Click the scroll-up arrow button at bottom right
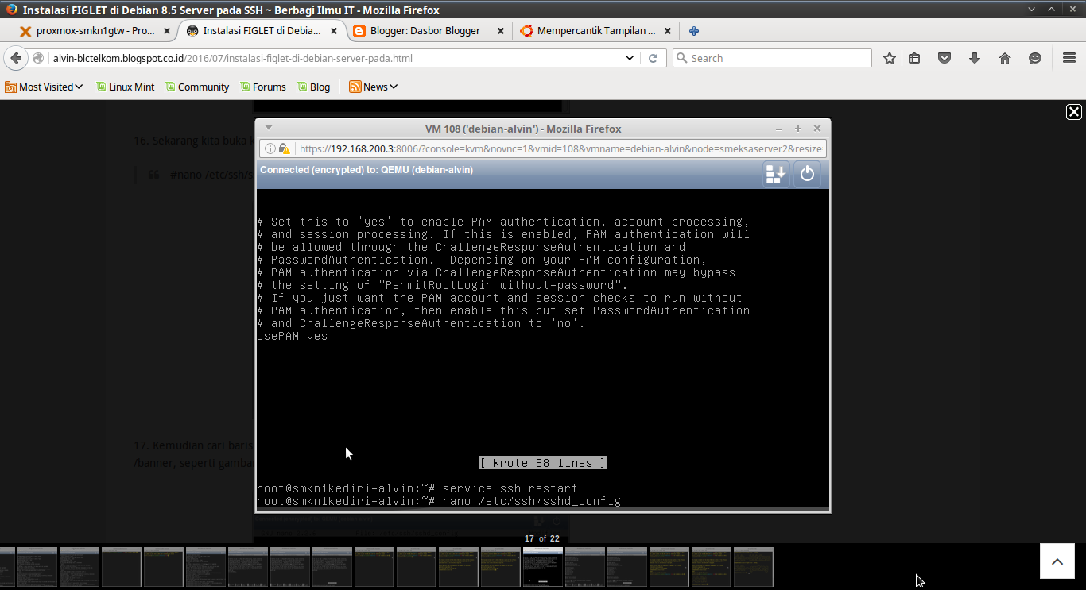 click(x=1057, y=561)
